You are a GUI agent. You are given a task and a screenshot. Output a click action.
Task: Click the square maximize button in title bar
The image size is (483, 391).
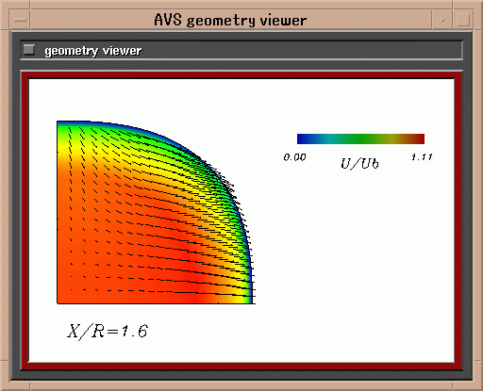(x=463, y=20)
